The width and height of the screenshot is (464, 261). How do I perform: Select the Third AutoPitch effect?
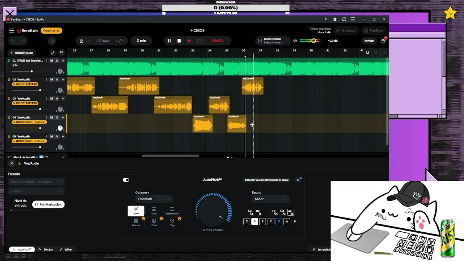pos(154,222)
